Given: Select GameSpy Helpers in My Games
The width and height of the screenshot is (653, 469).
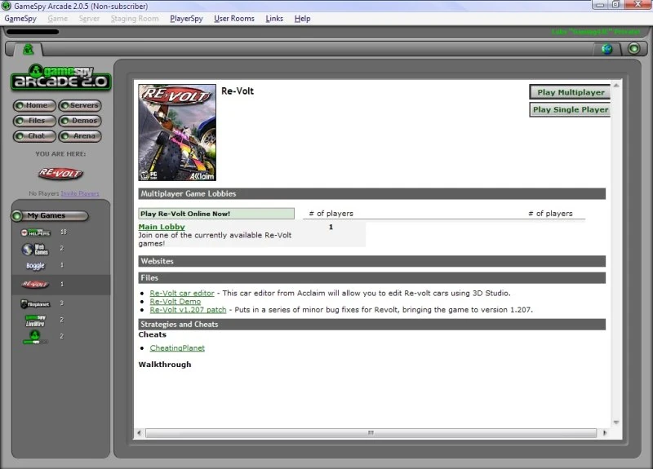Looking at the screenshot, I should [x=36, y=232].
